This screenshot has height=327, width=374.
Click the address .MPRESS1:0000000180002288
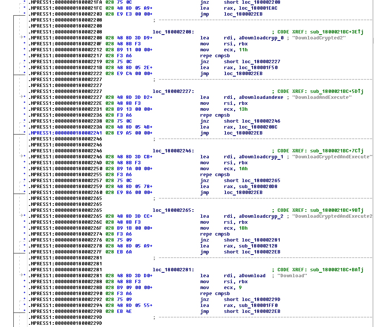65,282
